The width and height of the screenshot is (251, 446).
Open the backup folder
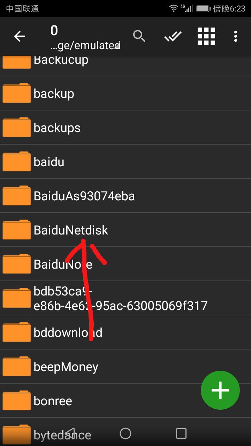(125, 93)
